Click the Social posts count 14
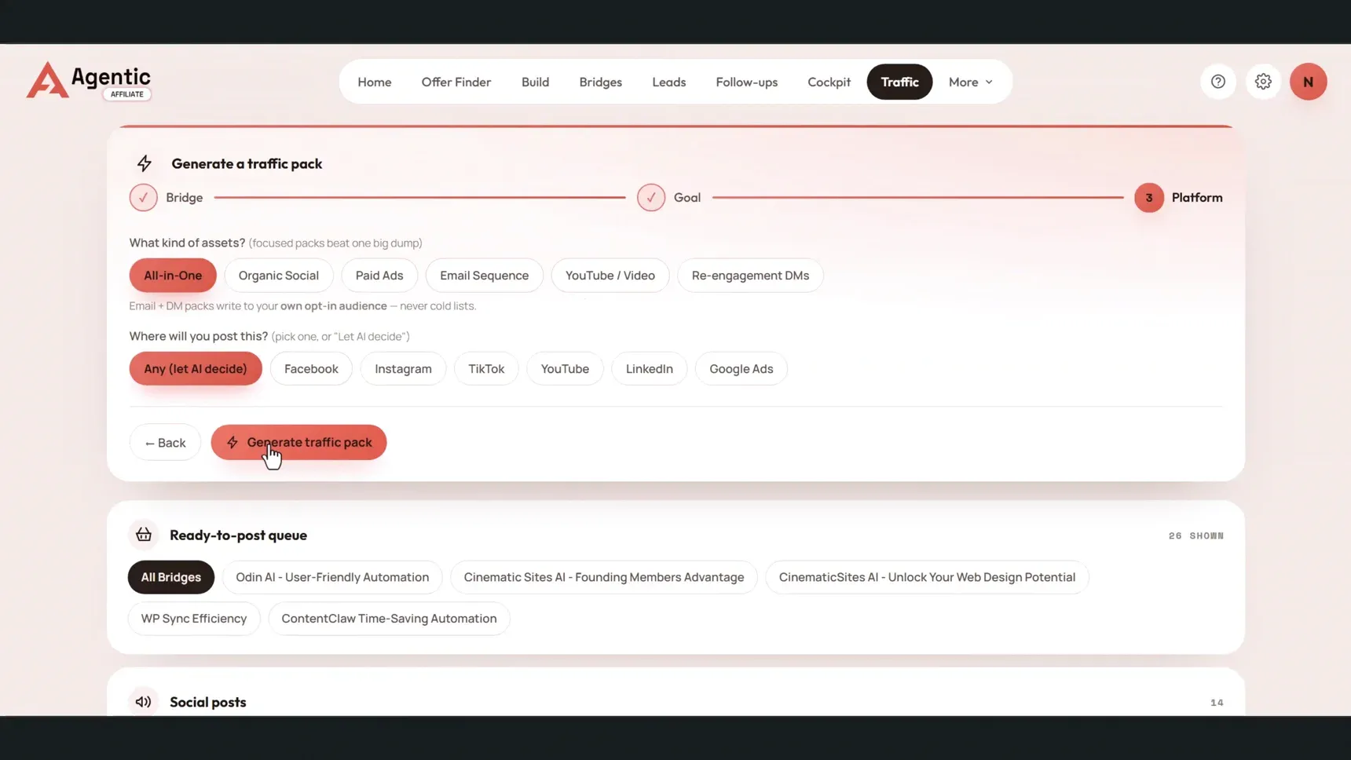 [x=1217, y=703]
